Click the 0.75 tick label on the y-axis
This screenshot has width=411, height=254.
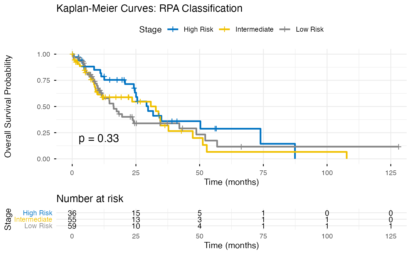[43, 80]
